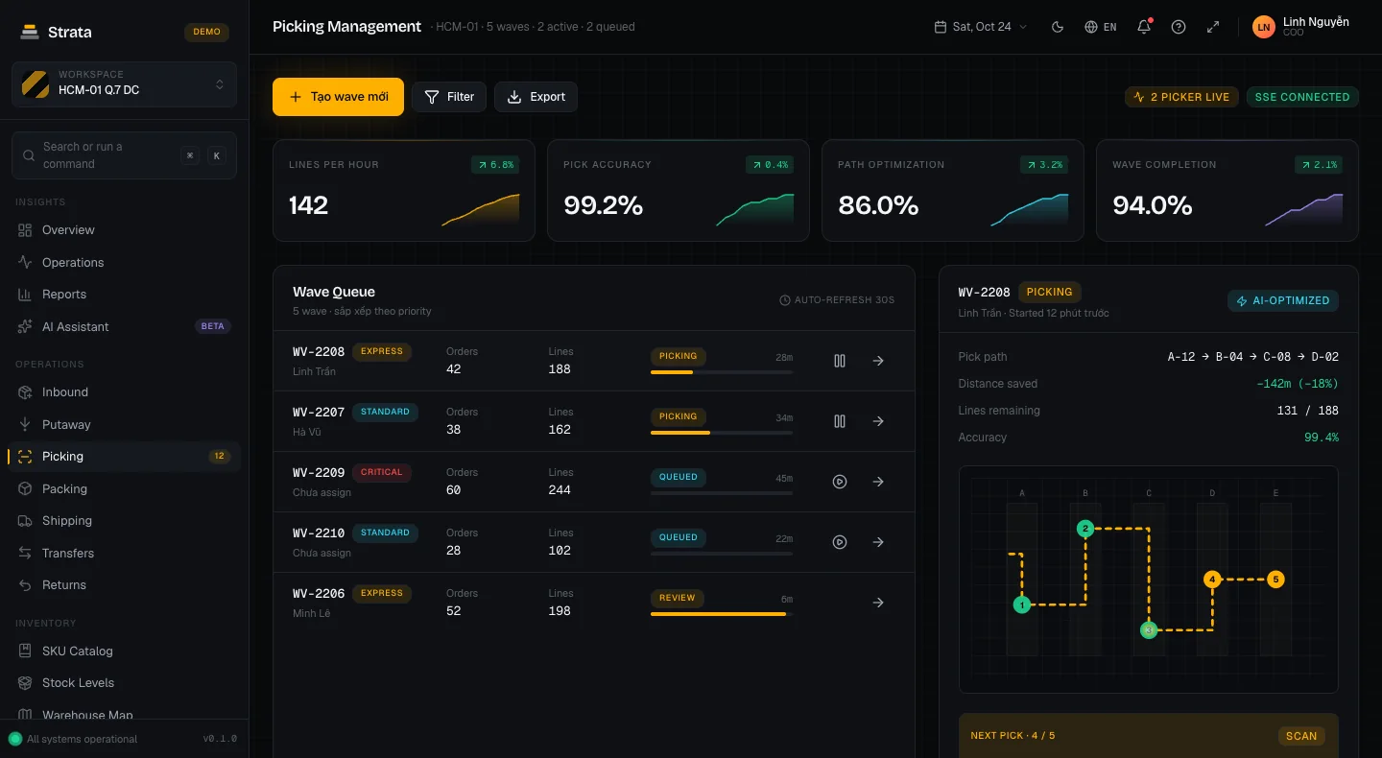Click the help question mark icon
1382x758 pixels.
pos(1179,27)
